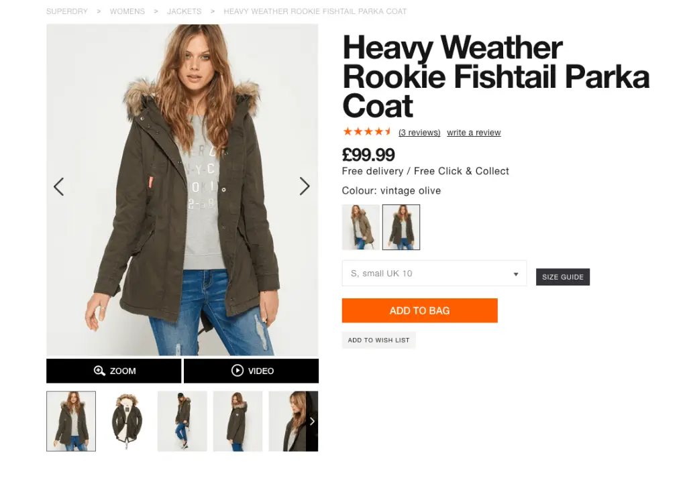This screenshot has height=482, width=687.
Task: Click the magnifier Zoom icon
Action: tap(99, 371)
